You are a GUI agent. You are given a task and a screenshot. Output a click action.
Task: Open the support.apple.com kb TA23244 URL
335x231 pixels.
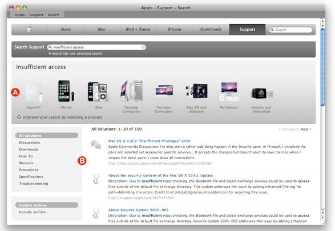pos(141,198)
